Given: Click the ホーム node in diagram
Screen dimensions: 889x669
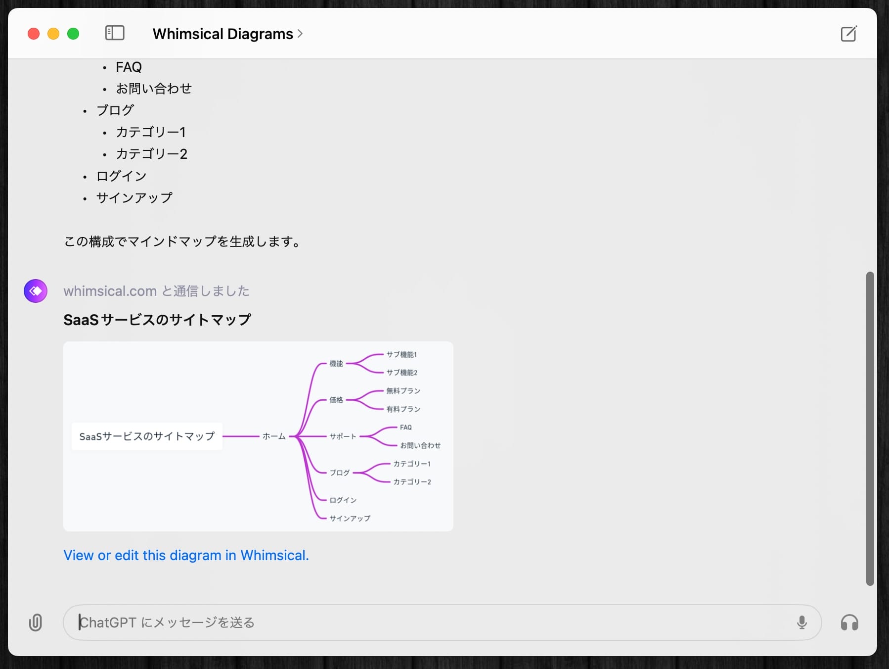Looking at the screenshot, I should tap(274, 436).
